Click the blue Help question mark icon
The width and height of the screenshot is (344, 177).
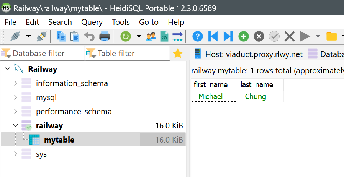[198, 36]
